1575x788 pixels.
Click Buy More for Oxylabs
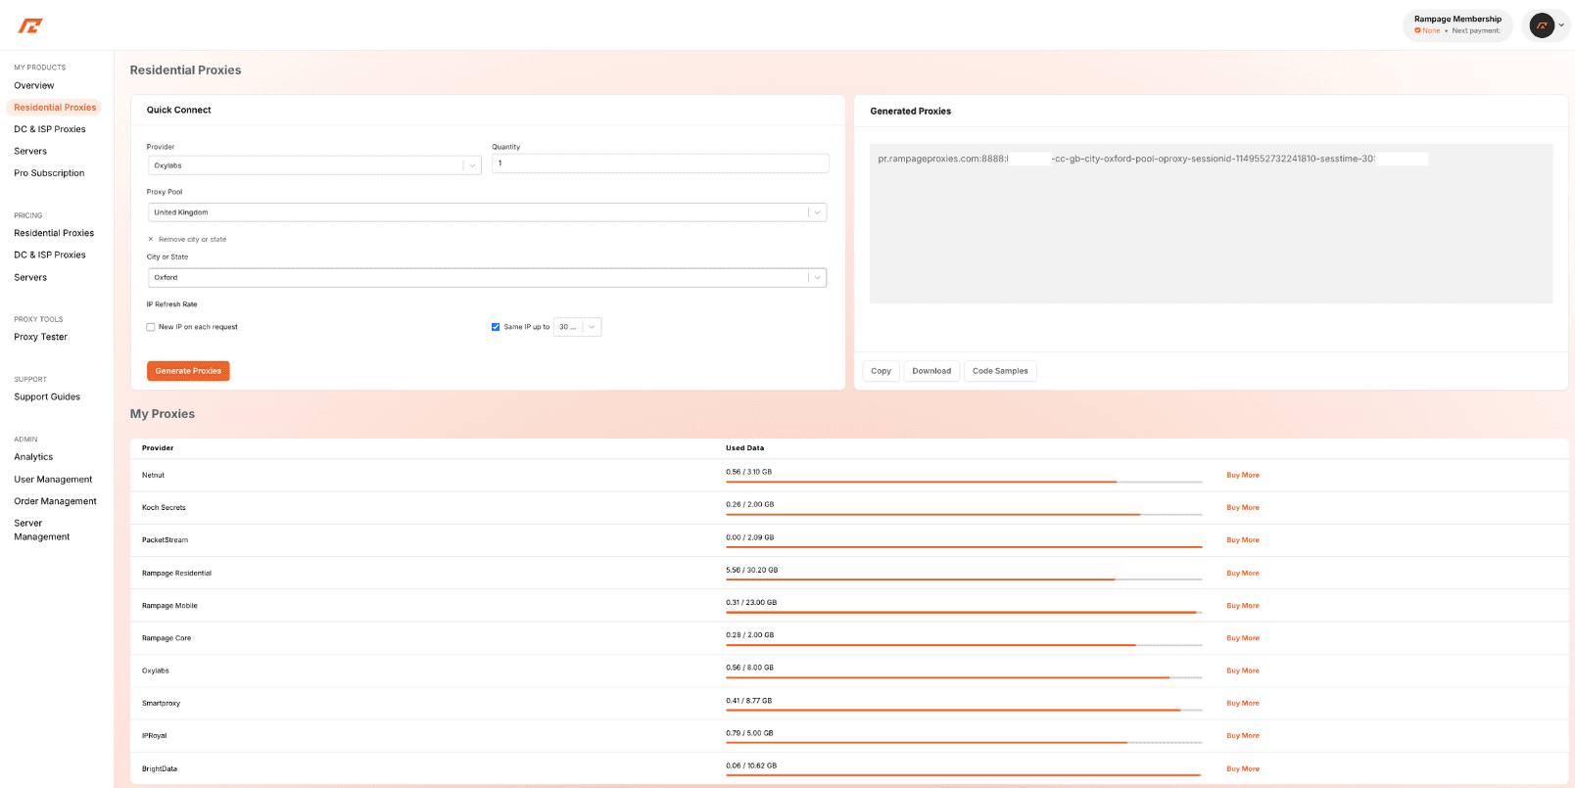1243,671
